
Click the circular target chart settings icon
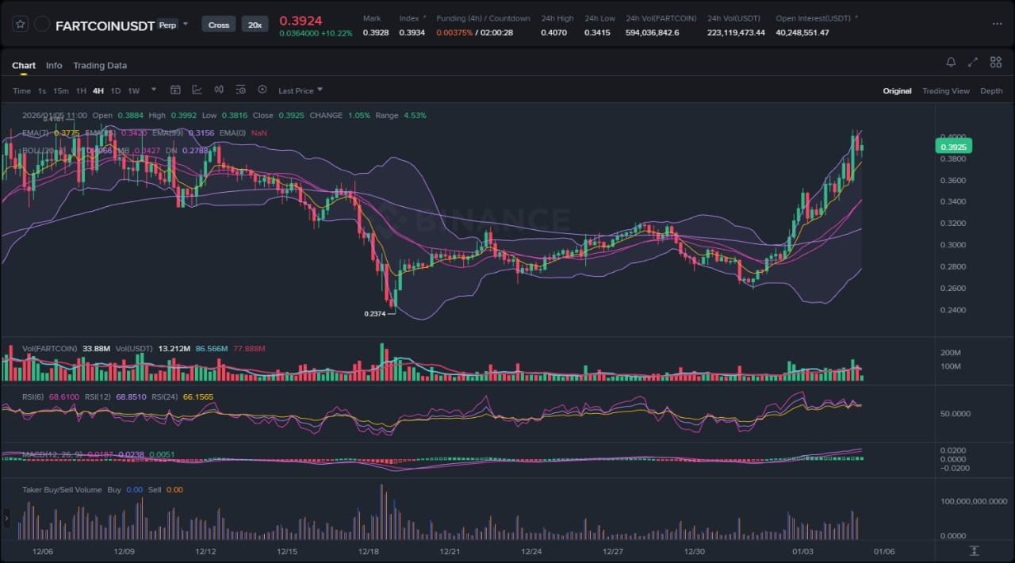pos(262,90)
